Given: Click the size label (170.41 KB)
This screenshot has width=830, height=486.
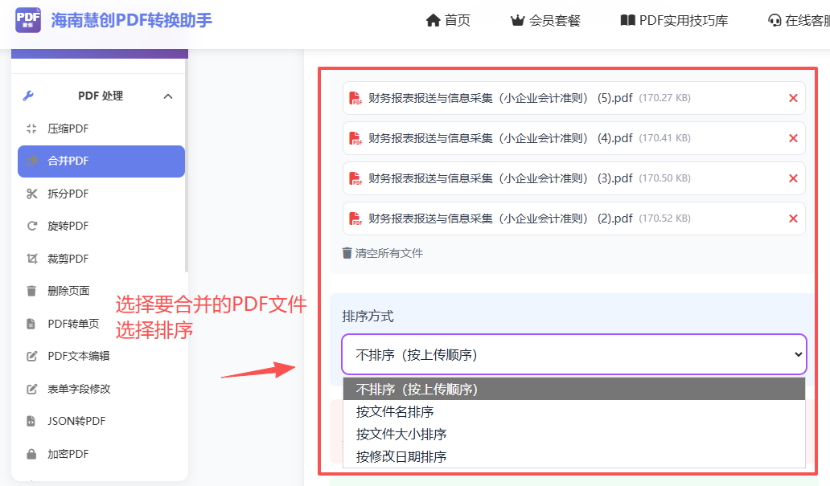Looking at the screenshot, I should (665, 138).
